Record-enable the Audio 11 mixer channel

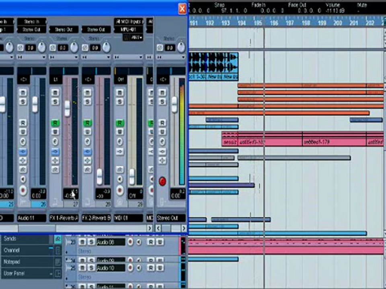23,190
